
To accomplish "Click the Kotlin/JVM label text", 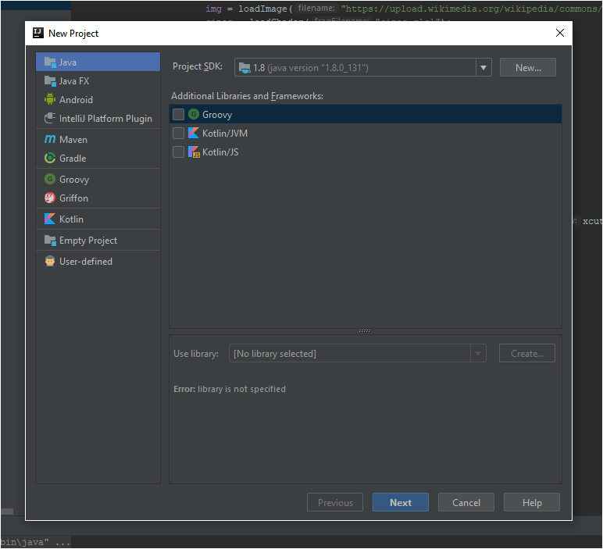I will [225, 134].
